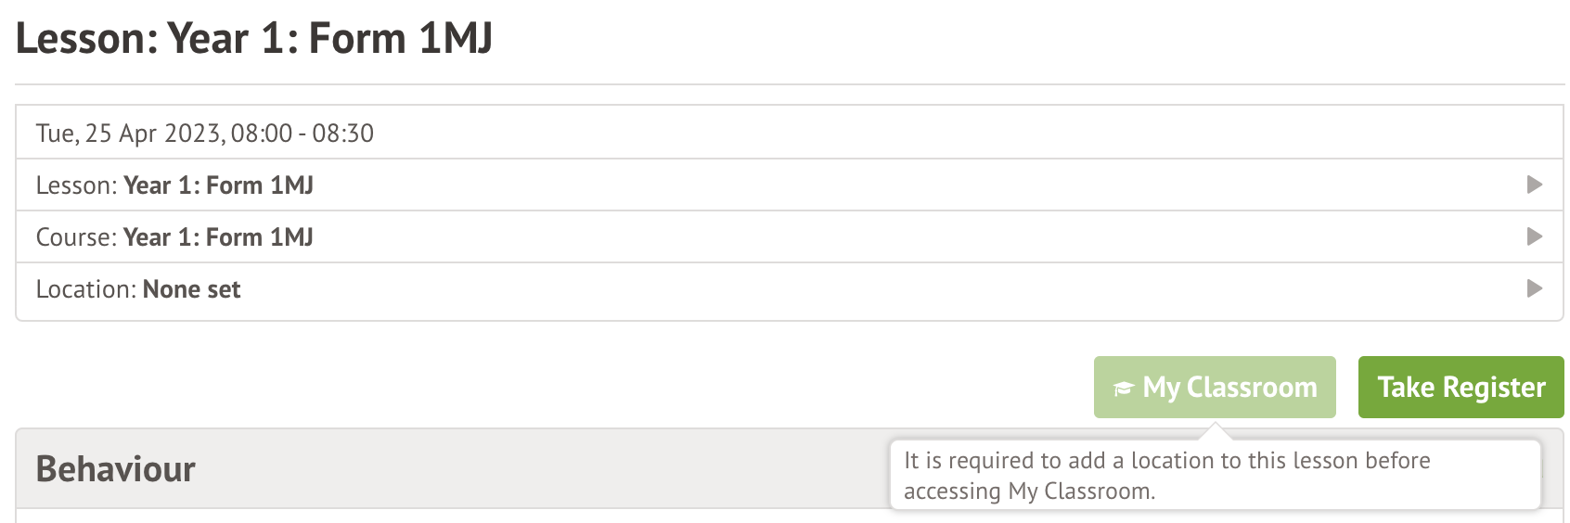Click the bold "None set" location value

(x=191, y=289)
